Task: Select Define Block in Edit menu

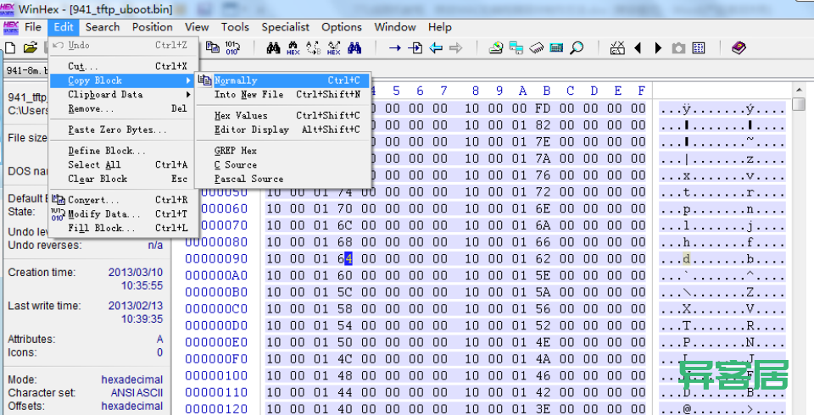Action: (124, 151)
